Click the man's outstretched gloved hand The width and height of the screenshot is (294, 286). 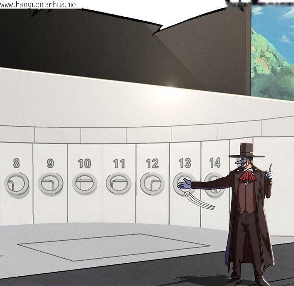tap(184, 184)
